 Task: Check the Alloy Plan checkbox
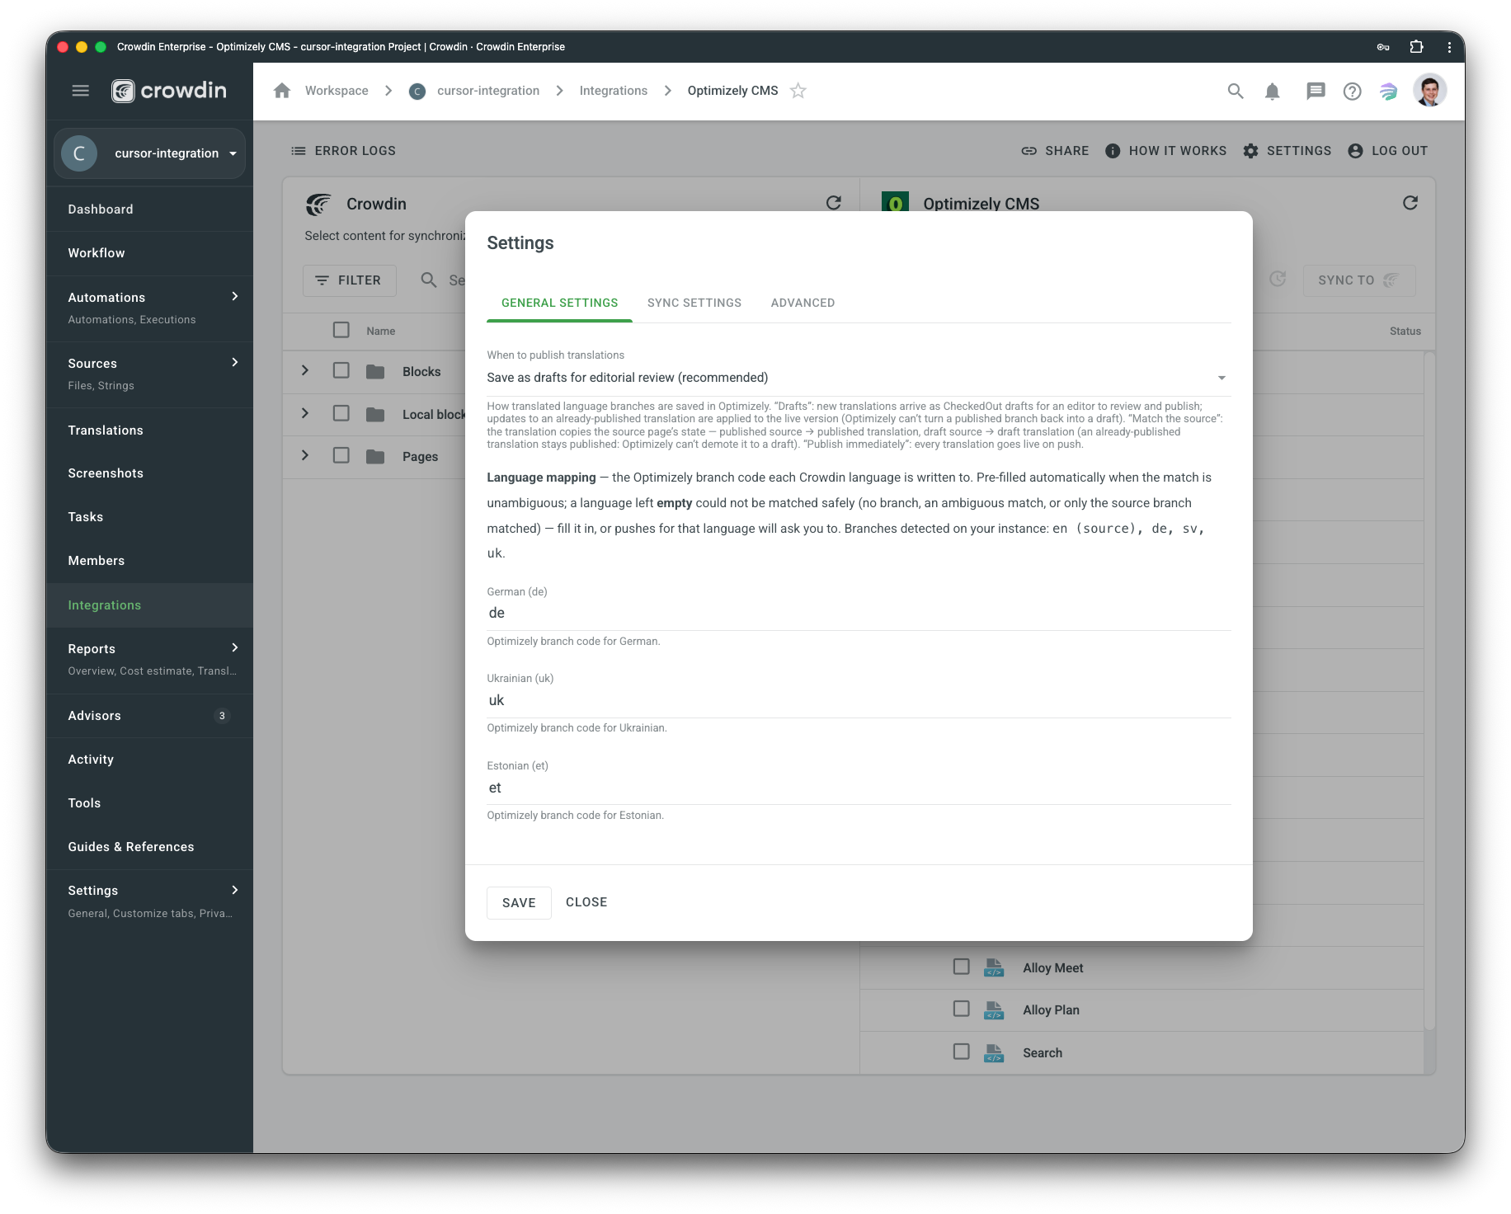[962, 1009]
